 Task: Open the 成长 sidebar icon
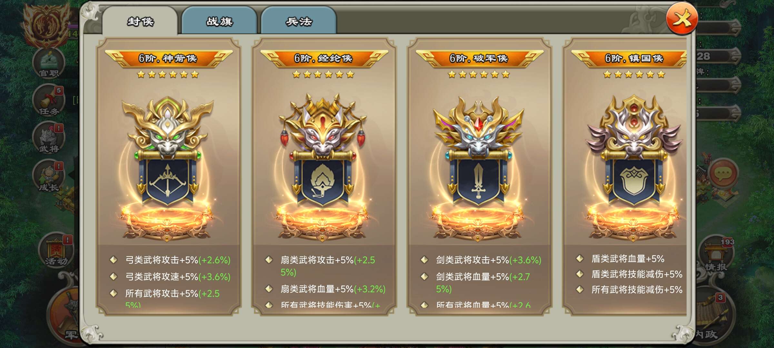point(49,176)
